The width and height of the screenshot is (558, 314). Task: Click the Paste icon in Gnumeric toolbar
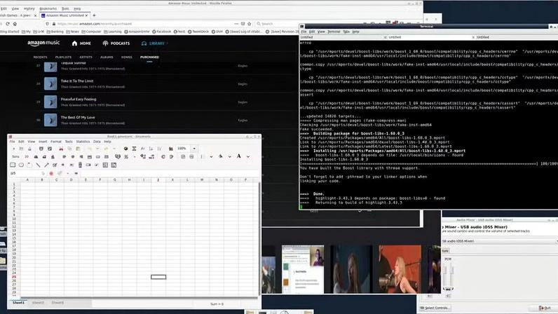[78, 149]
